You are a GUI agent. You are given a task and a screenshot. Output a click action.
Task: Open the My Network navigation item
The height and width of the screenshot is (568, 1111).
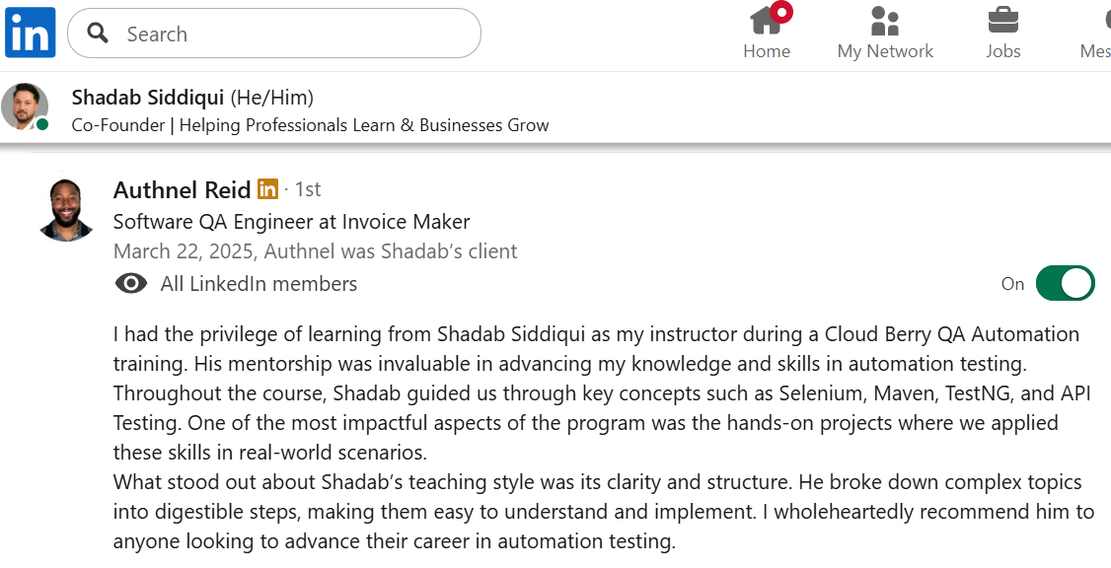pyautogui.click(x=885, y=34)
